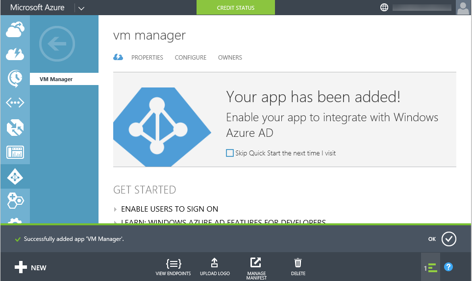
Task: Open the Management Services chart sidebar icon
Action: coord(15,152)
